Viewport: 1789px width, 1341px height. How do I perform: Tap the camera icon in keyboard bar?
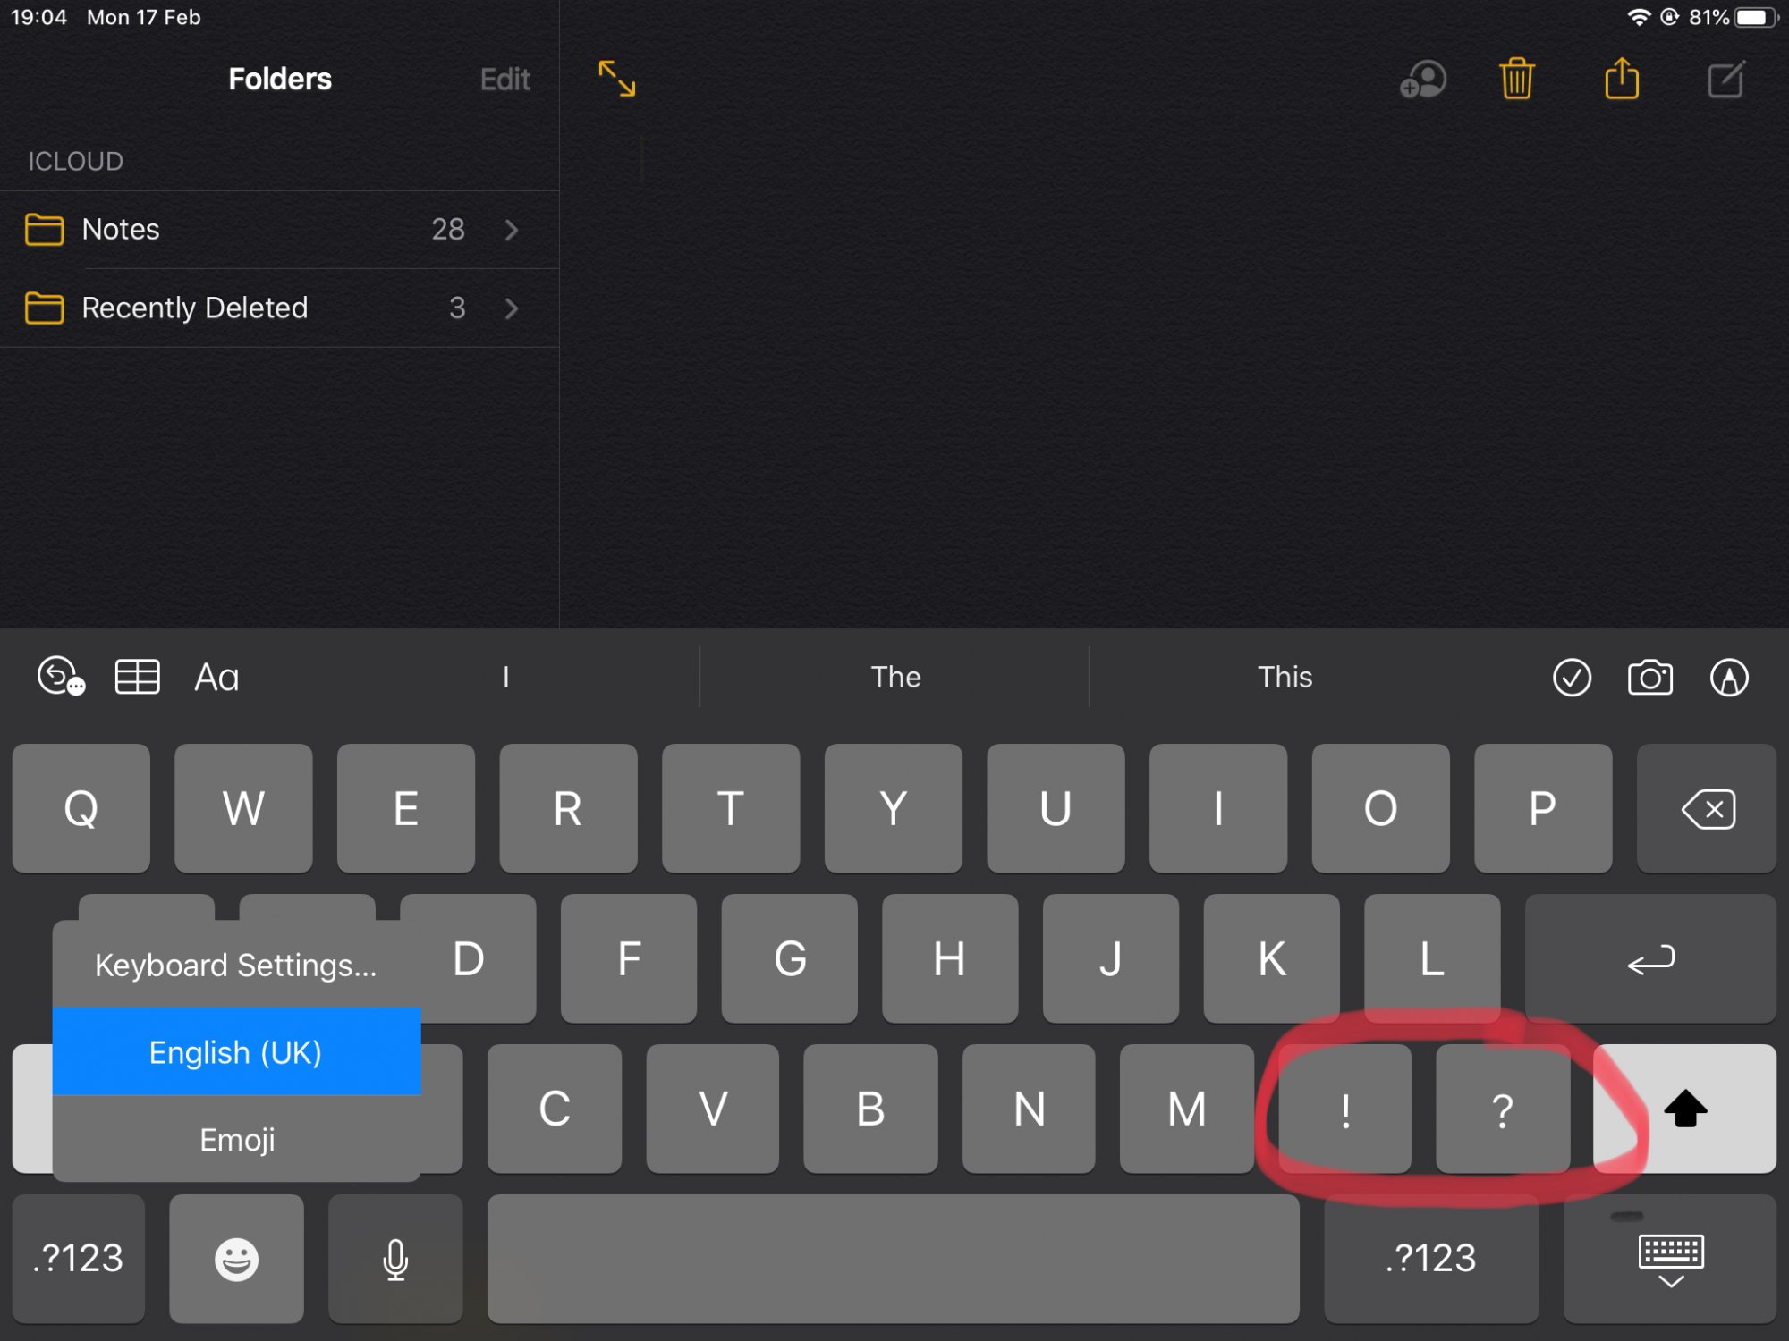click(x=1649, y=676)
